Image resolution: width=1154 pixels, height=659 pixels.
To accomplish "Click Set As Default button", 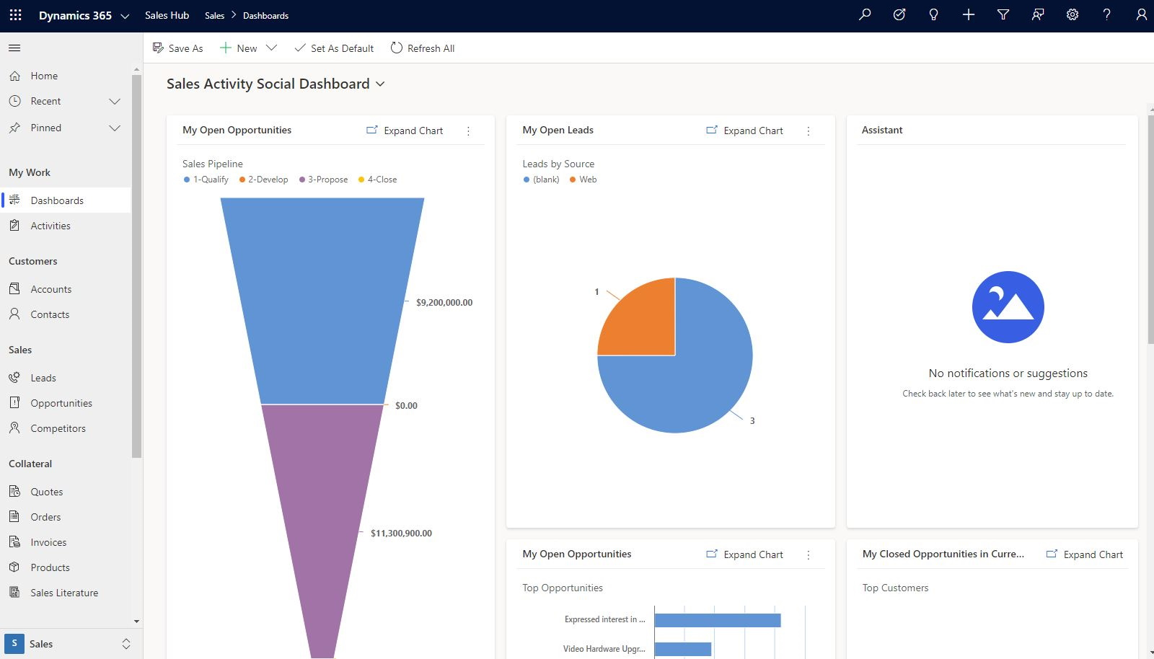I will 334,48.
